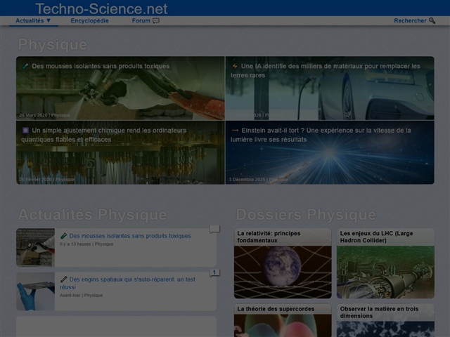Click the 'Actualités Physique' section heading
This screenshot has width=450, height=337.
(x=92, y=215)
